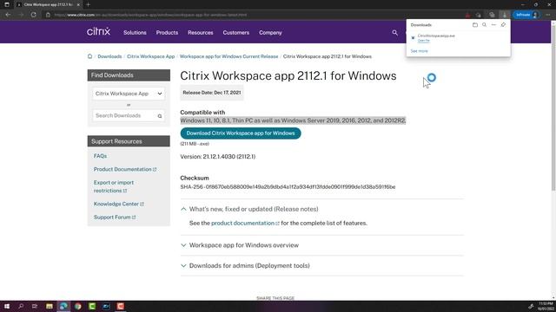
Task: Open Workspace app for Windows Current Release breadcrumb
Action: (x=228, y=56)
